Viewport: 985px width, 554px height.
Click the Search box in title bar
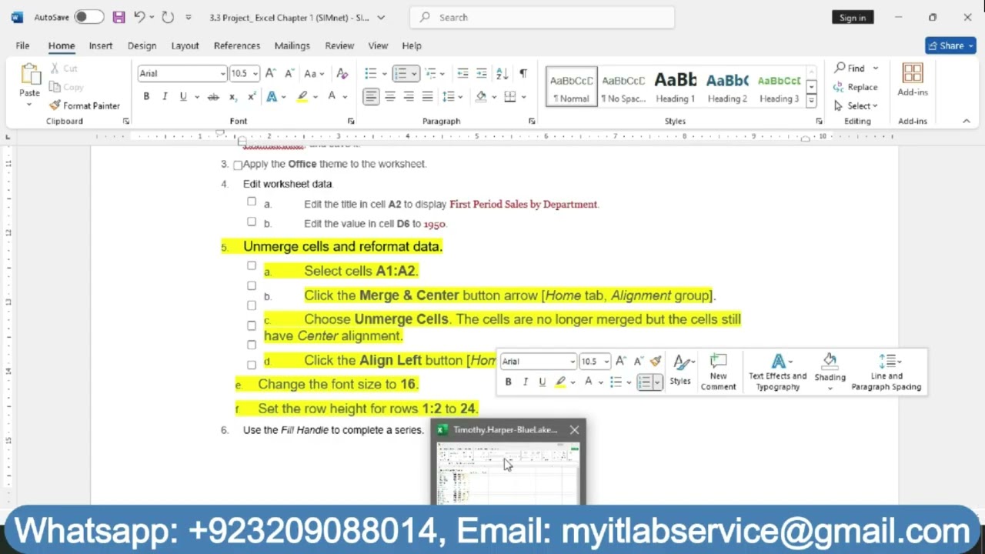coord(542,17)
